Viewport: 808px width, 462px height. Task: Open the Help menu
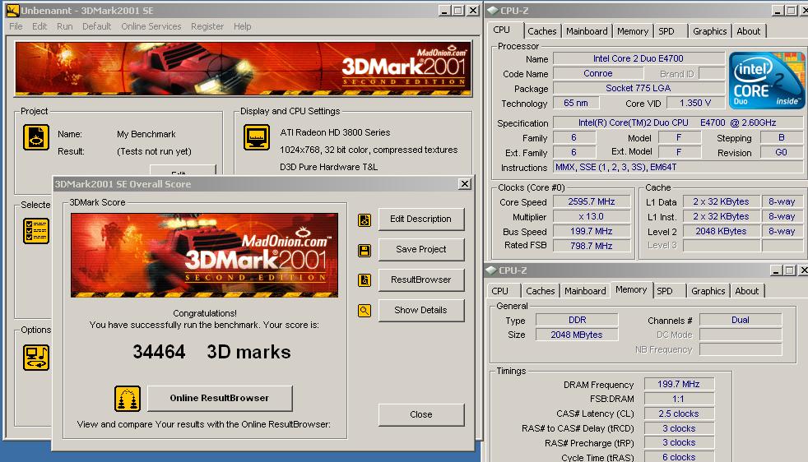(x=242, y=26)
